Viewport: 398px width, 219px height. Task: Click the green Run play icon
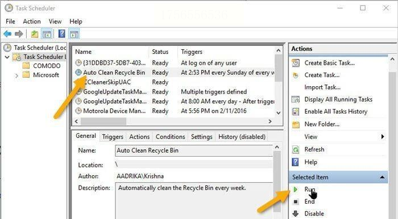click(x=296, y=189)
